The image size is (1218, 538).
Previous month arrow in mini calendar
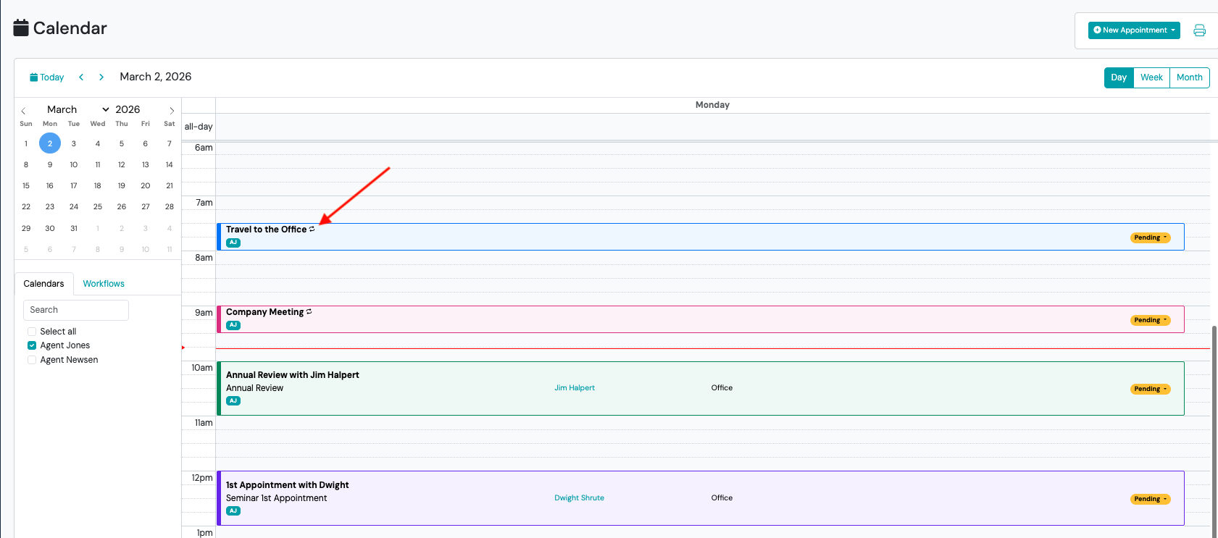tap(23, 111)
